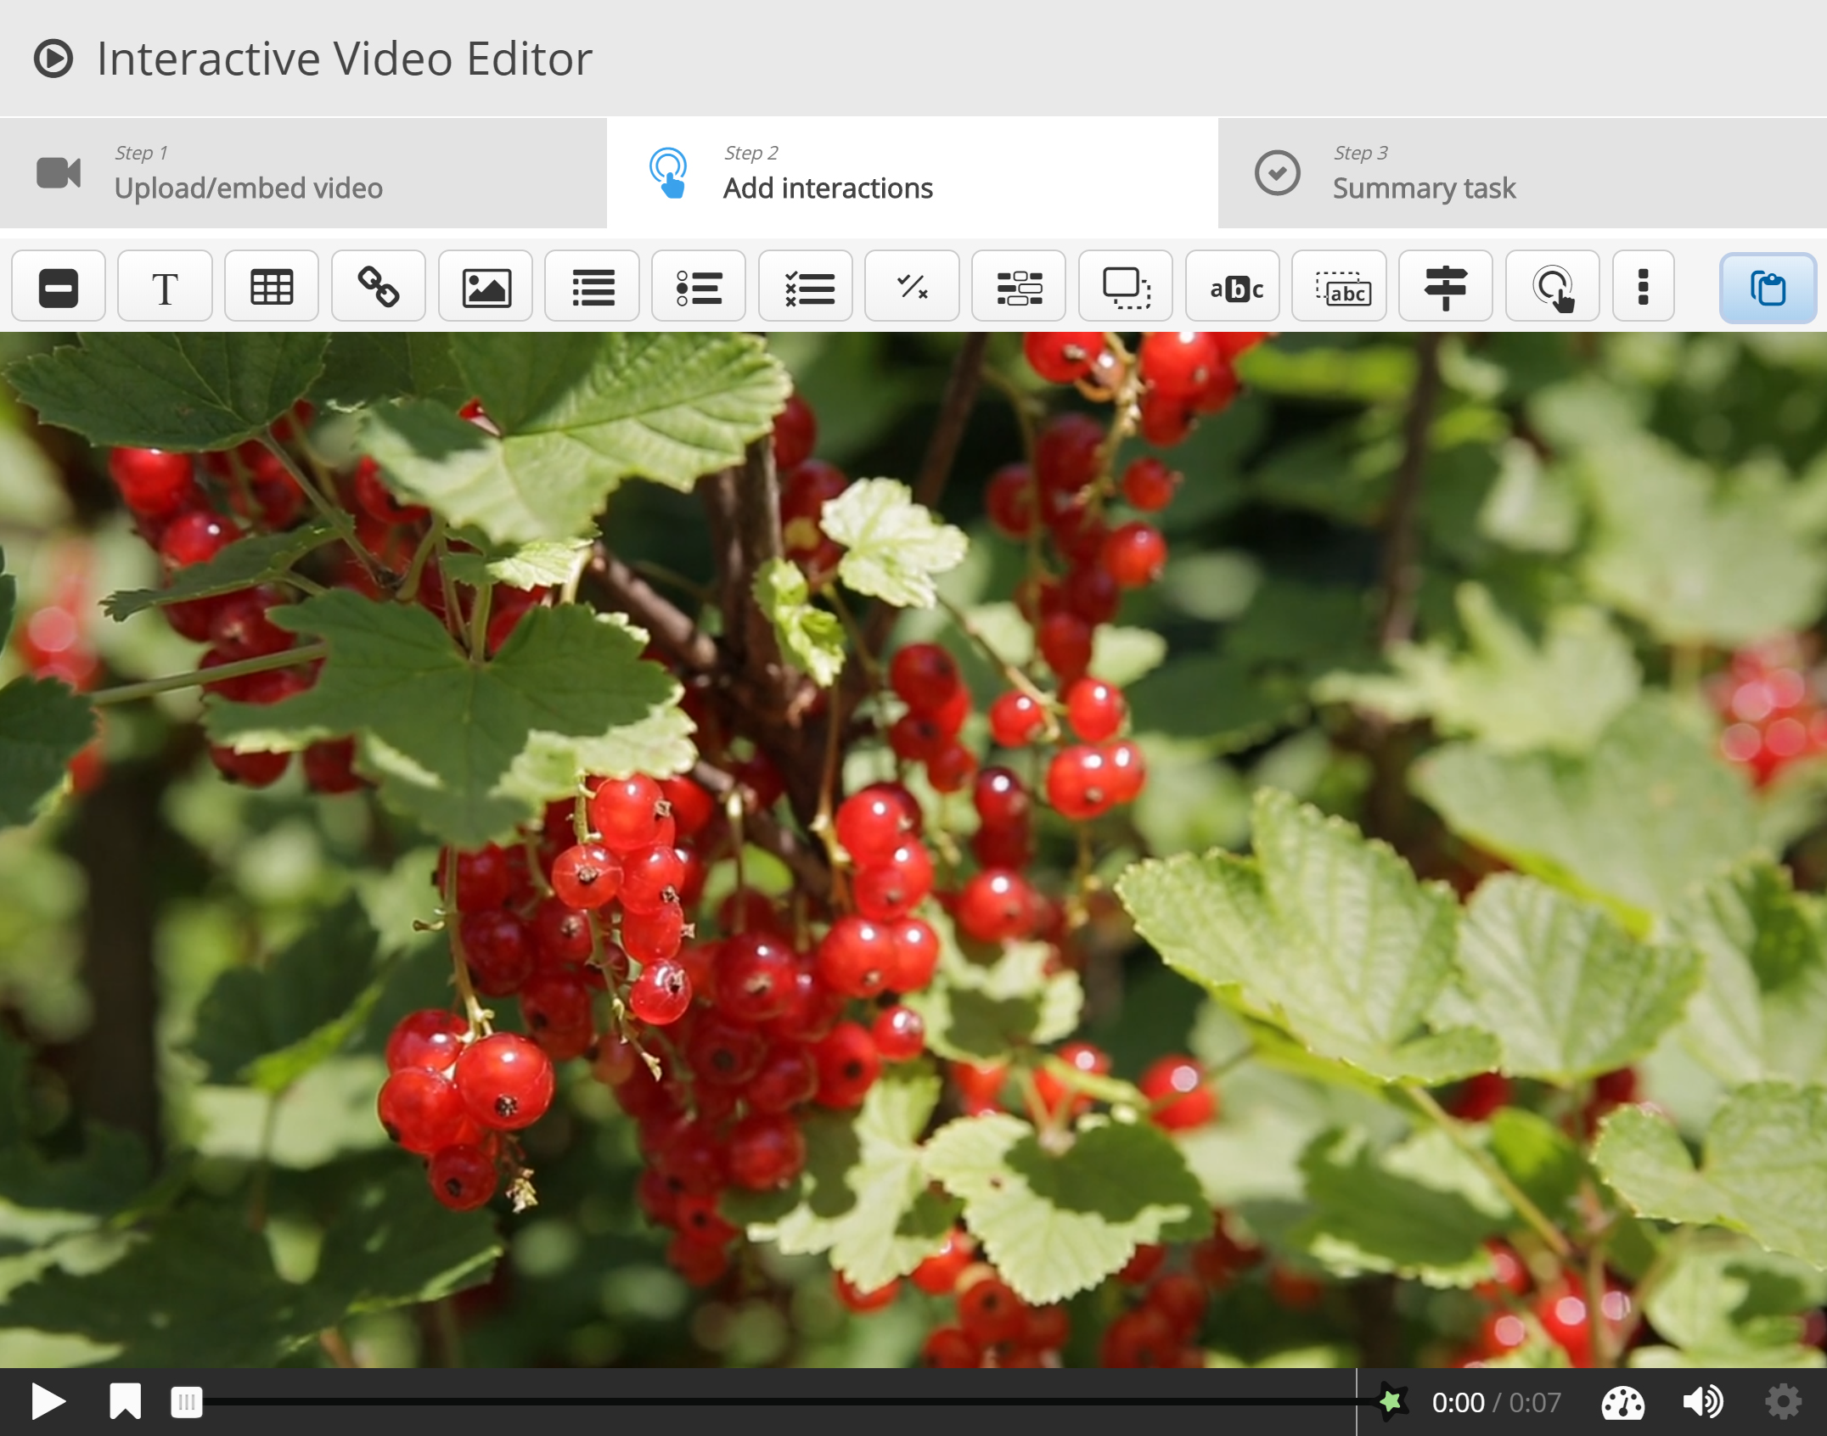This screenshot has width=1827, height=1436.
Task: Insert a Table interaction
Action: click(x=272, y=288)
